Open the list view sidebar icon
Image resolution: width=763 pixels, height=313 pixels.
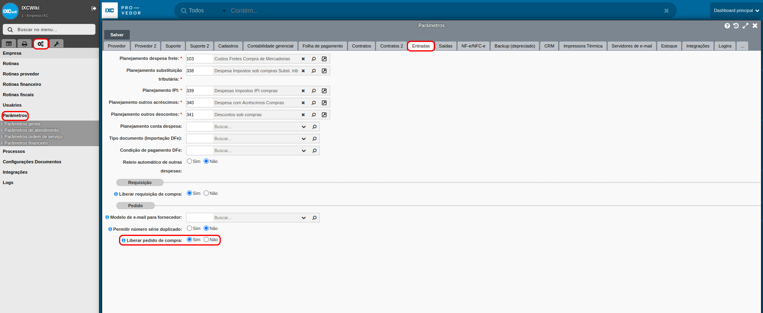click(x=9, y=44)
